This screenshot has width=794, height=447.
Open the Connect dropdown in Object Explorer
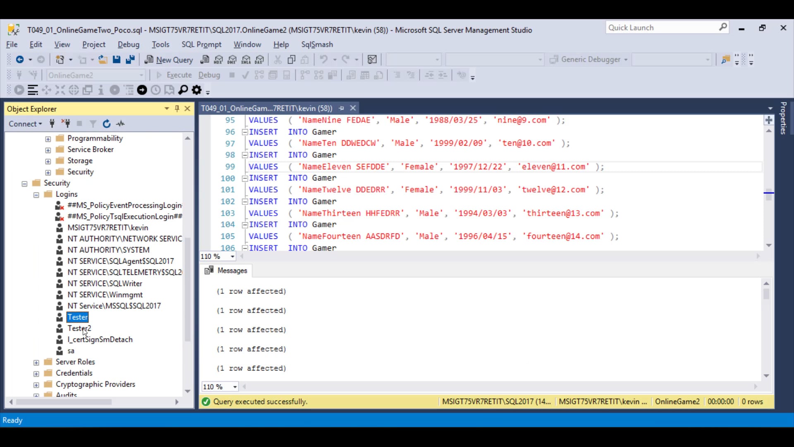tap(25, 124)
